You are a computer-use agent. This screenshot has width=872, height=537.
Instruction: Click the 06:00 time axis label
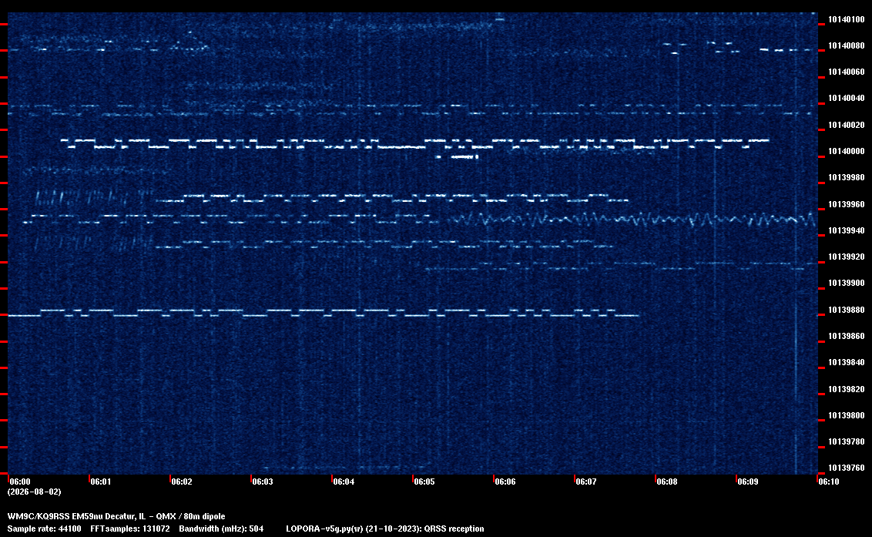tap(20, 482)
